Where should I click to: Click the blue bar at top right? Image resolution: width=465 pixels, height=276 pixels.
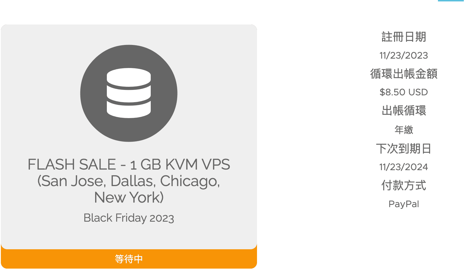click(451, 1)
